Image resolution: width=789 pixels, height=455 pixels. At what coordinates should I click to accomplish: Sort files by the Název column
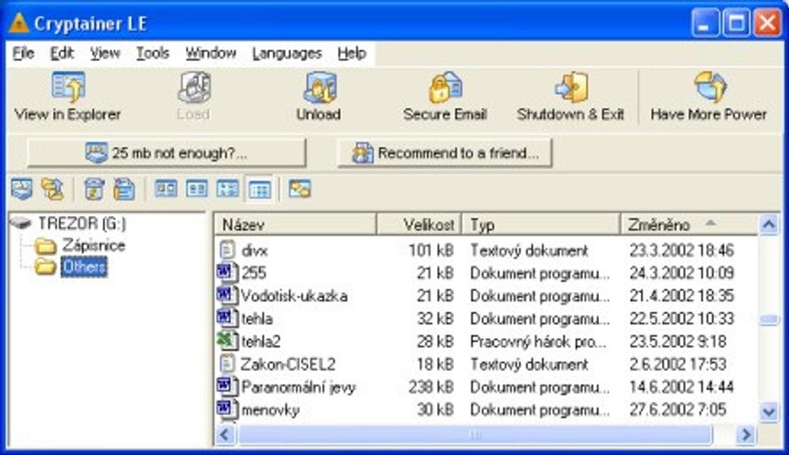(x=296, y=224)
